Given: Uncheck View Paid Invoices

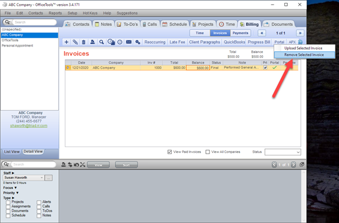Looking at the screenshot, I should [169, 152].
